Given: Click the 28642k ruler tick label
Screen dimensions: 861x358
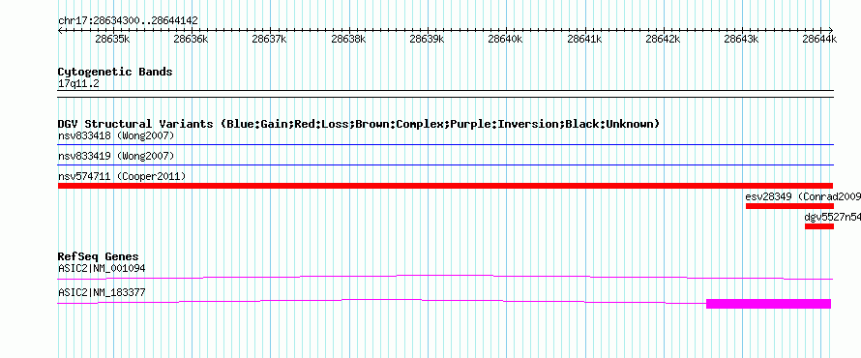Looking at the screenshot, I should [x=663, y=39].
